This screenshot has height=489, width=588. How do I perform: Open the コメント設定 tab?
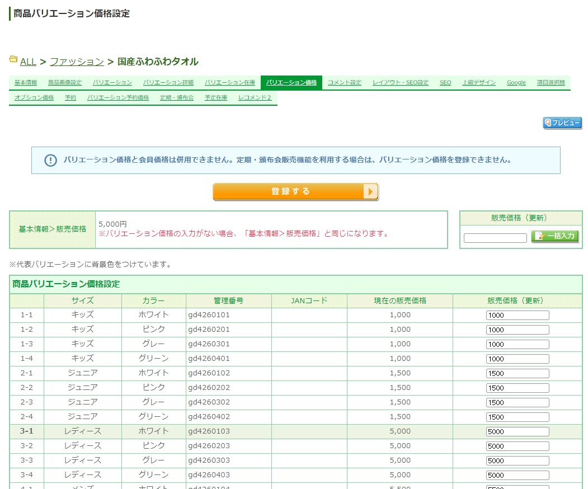point(345,82)
